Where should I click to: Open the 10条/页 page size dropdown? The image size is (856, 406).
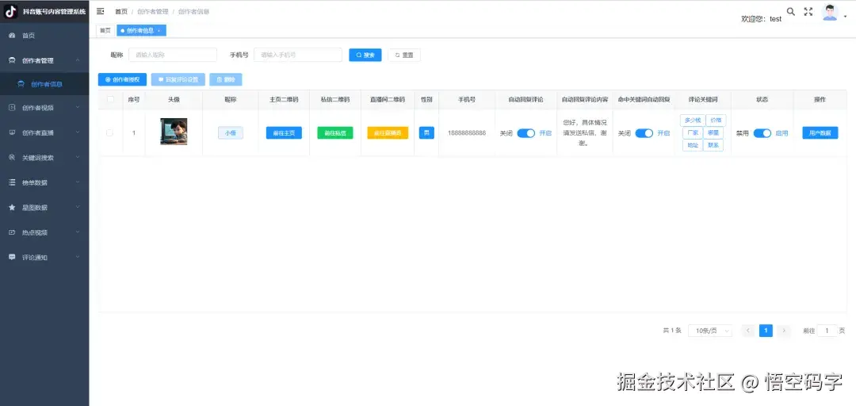click(709, 331)
